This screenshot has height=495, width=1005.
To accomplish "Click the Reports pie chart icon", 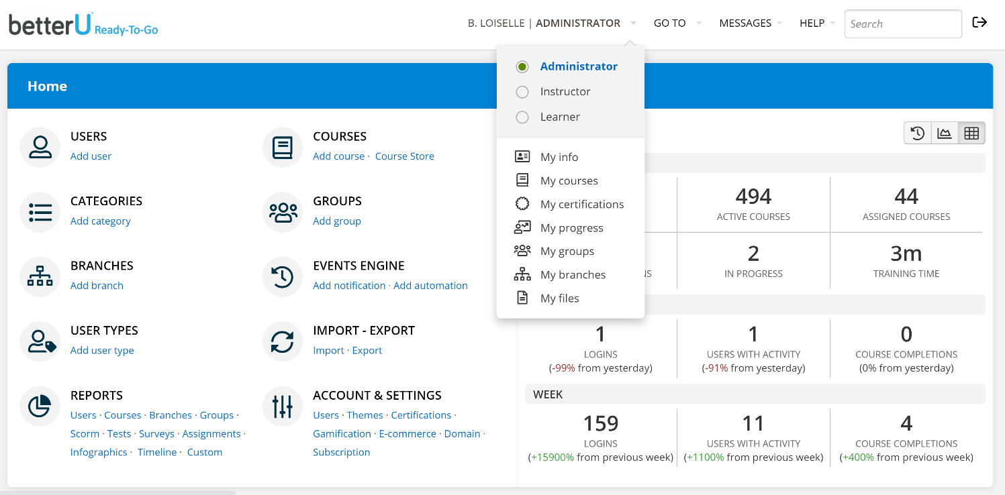I will 40,406.
